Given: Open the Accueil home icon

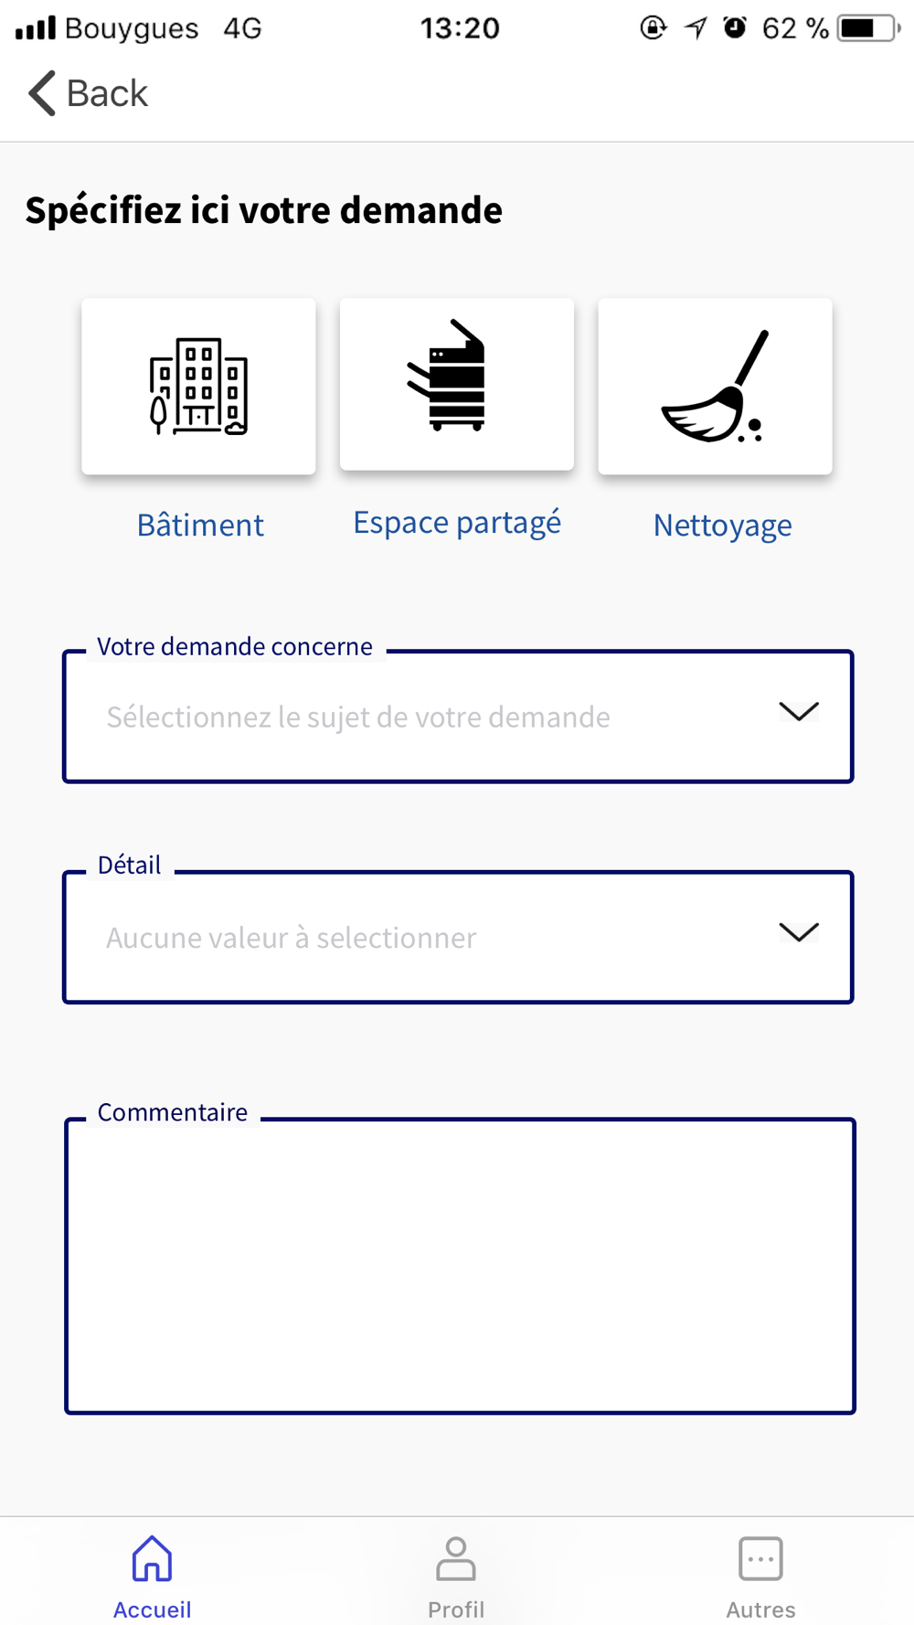Looking at the screenshot, I should click(x=152, y=1558).
